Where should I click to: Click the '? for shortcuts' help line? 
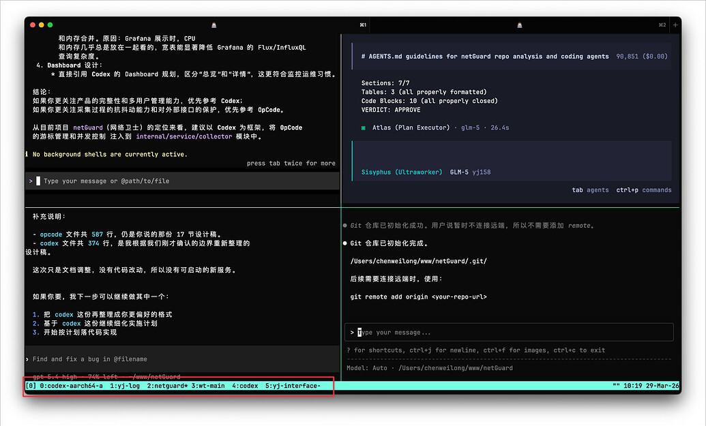(476, 350)
